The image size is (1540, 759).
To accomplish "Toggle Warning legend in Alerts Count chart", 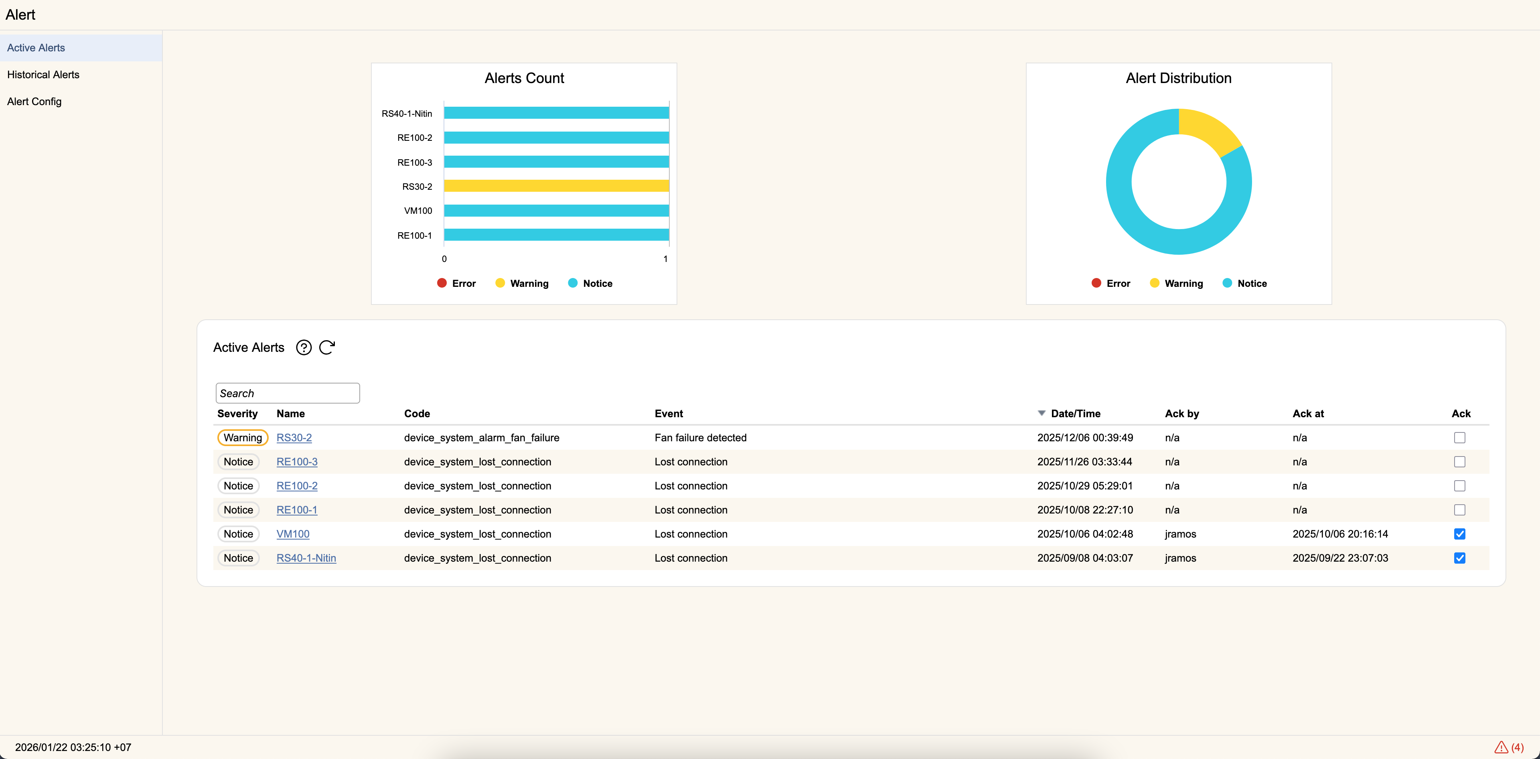I will pyautogui.click(x=522, y=284).
